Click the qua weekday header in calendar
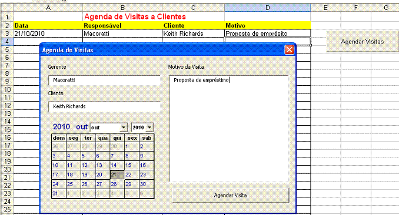The width and height of the screenshot is (399, 215). click(x=103, y=138)
